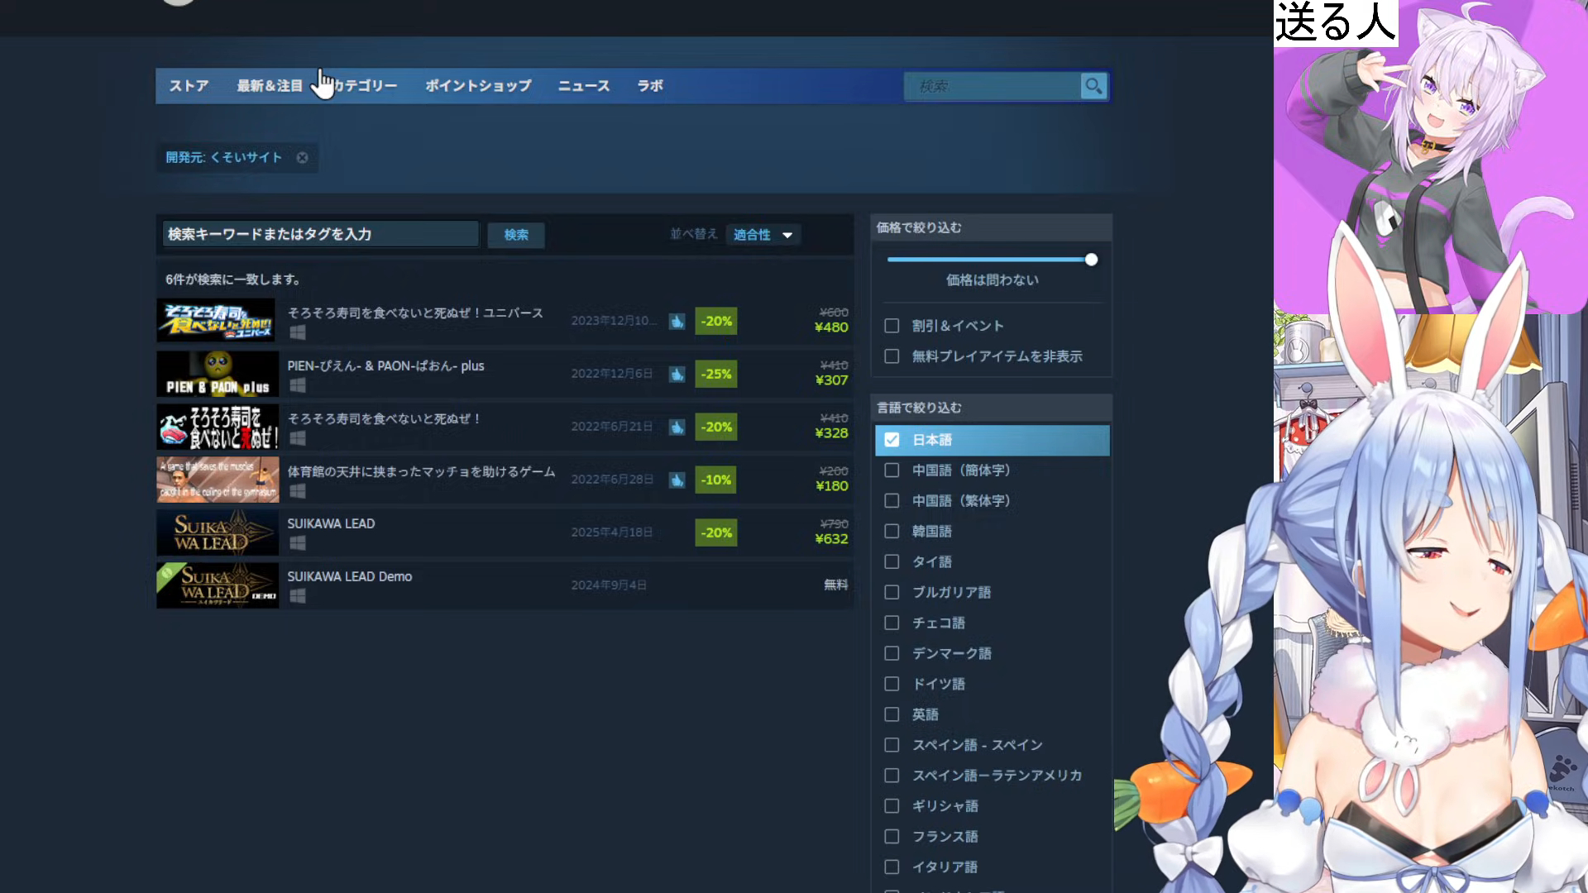Check ドイツ語 language filter
Screen dimensions: 1588x893
click(892, 685)
